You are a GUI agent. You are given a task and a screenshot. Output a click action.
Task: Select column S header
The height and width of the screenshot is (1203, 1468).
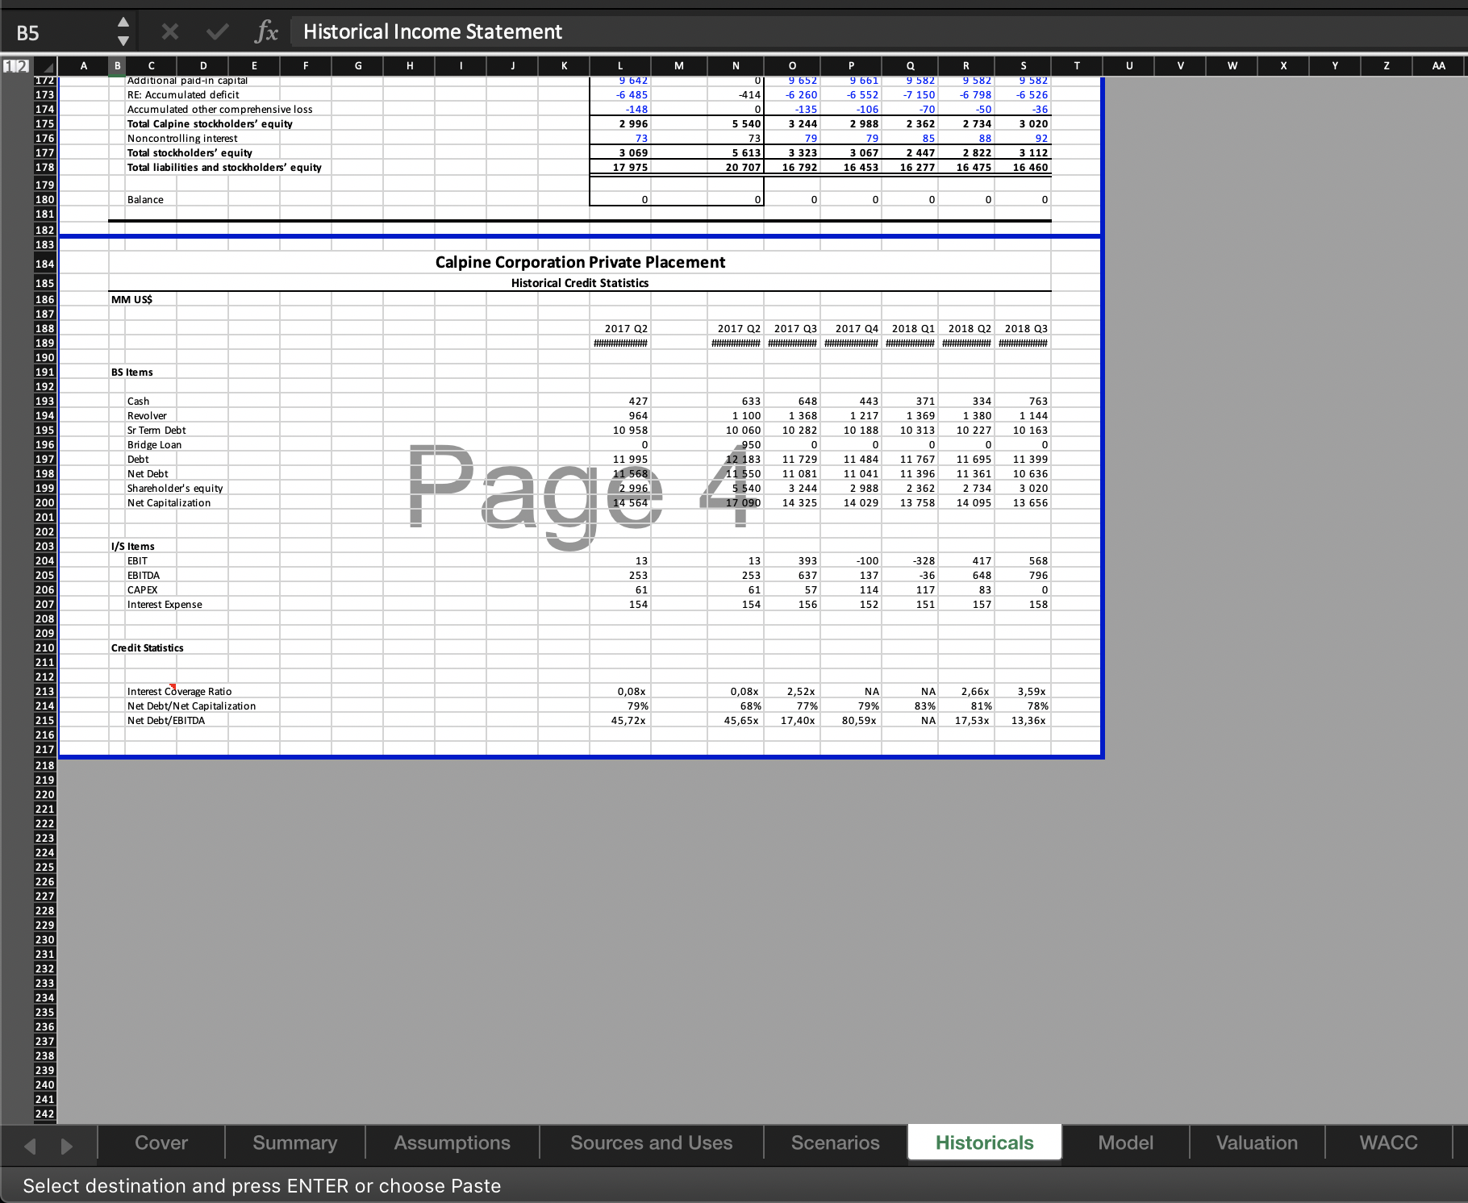tap(1023, 66)
